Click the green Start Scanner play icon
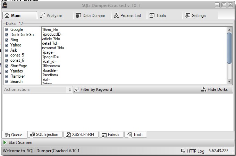Screen dimensions: 236x156 point(5,142)
